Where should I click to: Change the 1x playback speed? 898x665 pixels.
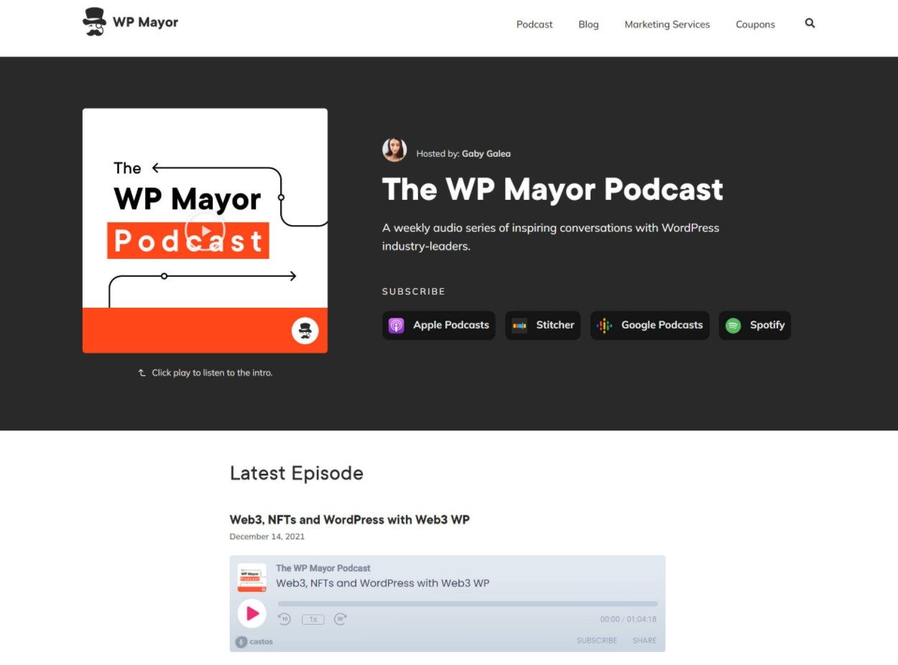(x=313, y=619)
